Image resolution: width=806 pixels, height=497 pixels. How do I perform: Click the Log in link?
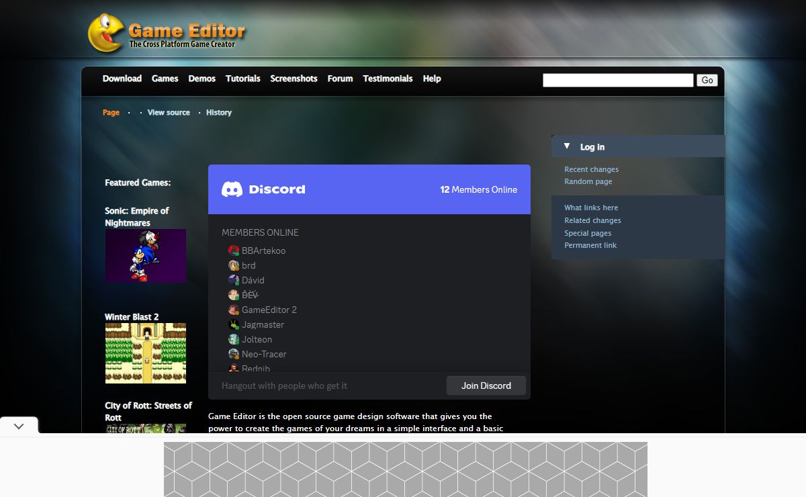(592, 147)
